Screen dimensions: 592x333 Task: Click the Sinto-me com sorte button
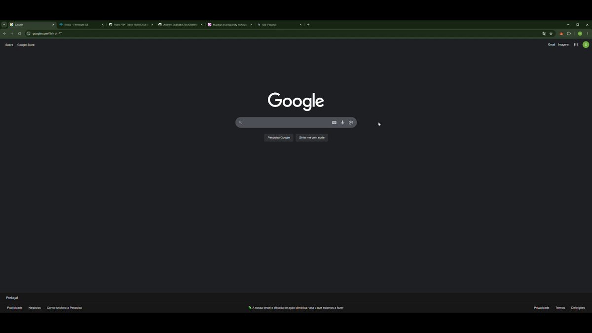312,138
